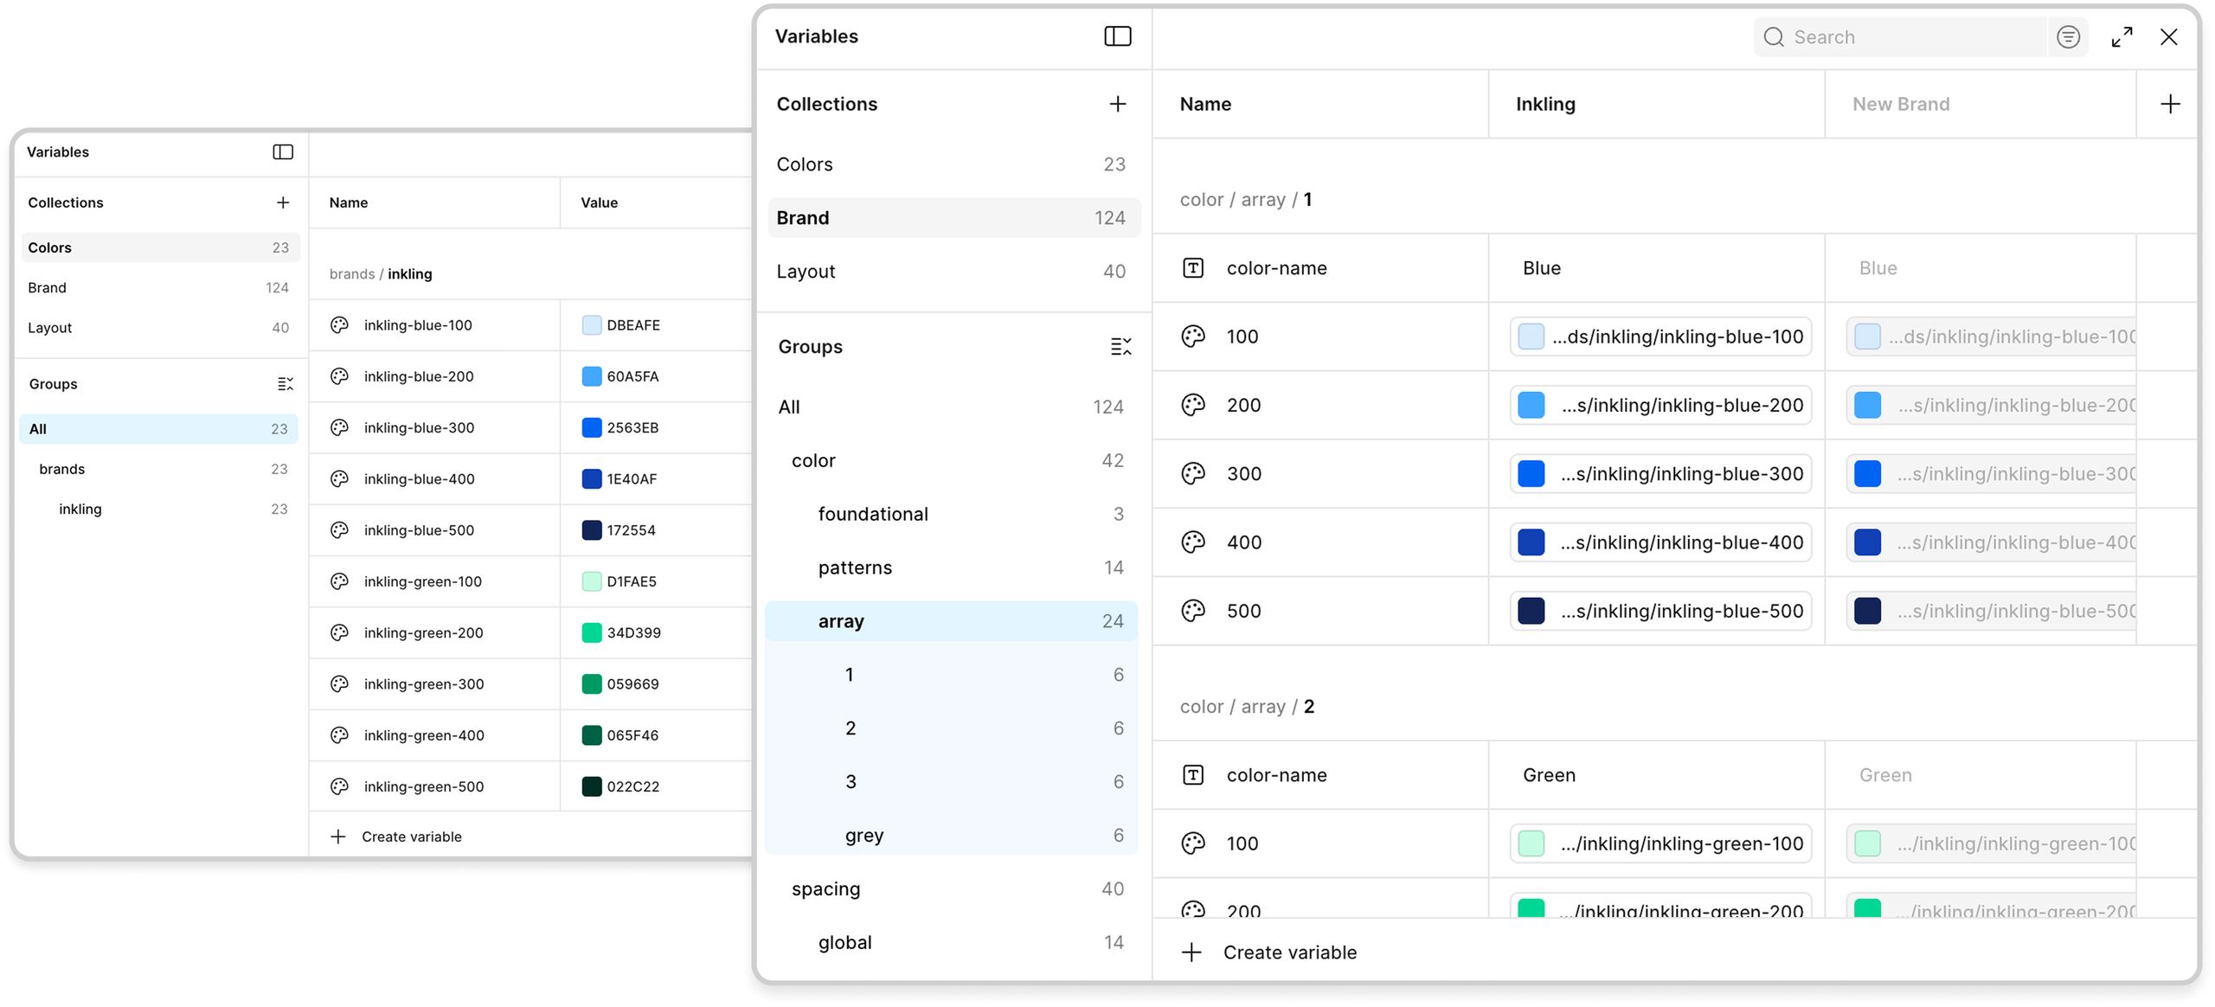Add a new mode column with plus
Image resolution: width=2215 pixels, height=1007 pixels.
click(x=2169, y=105)
